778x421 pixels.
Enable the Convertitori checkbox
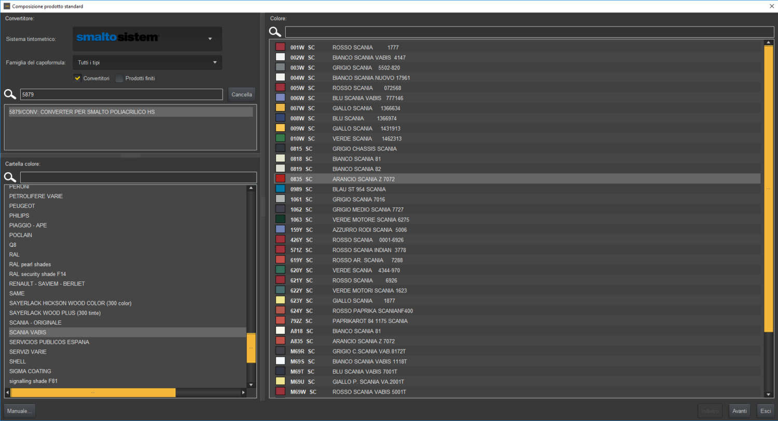[x=78, y=78]
